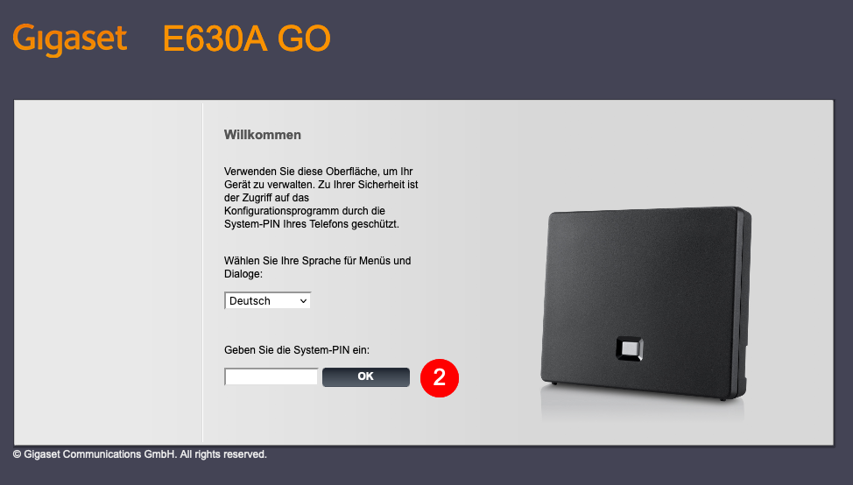This screenshot has height=485, width=853.
Task: Click the dropdown chevron next to Deutsch
Action: point(304,300)
